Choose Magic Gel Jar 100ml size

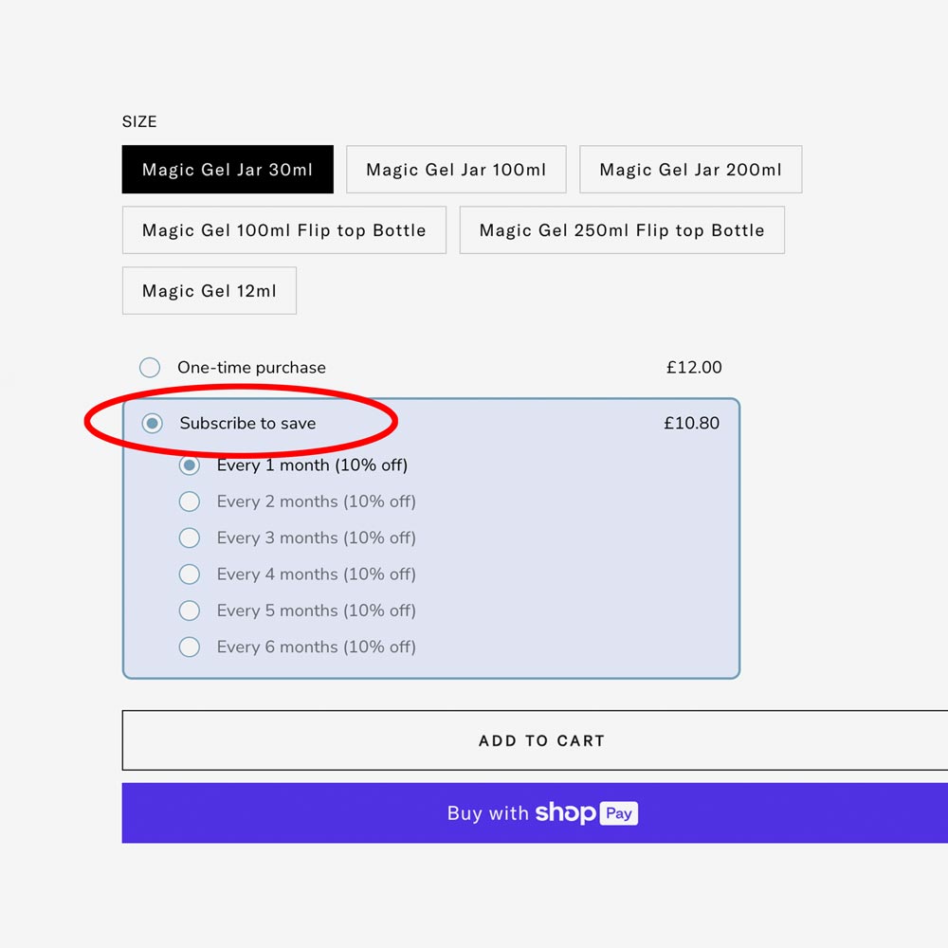coord(456,170)
